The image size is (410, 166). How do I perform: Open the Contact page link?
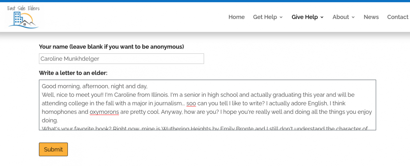point(398,17)
